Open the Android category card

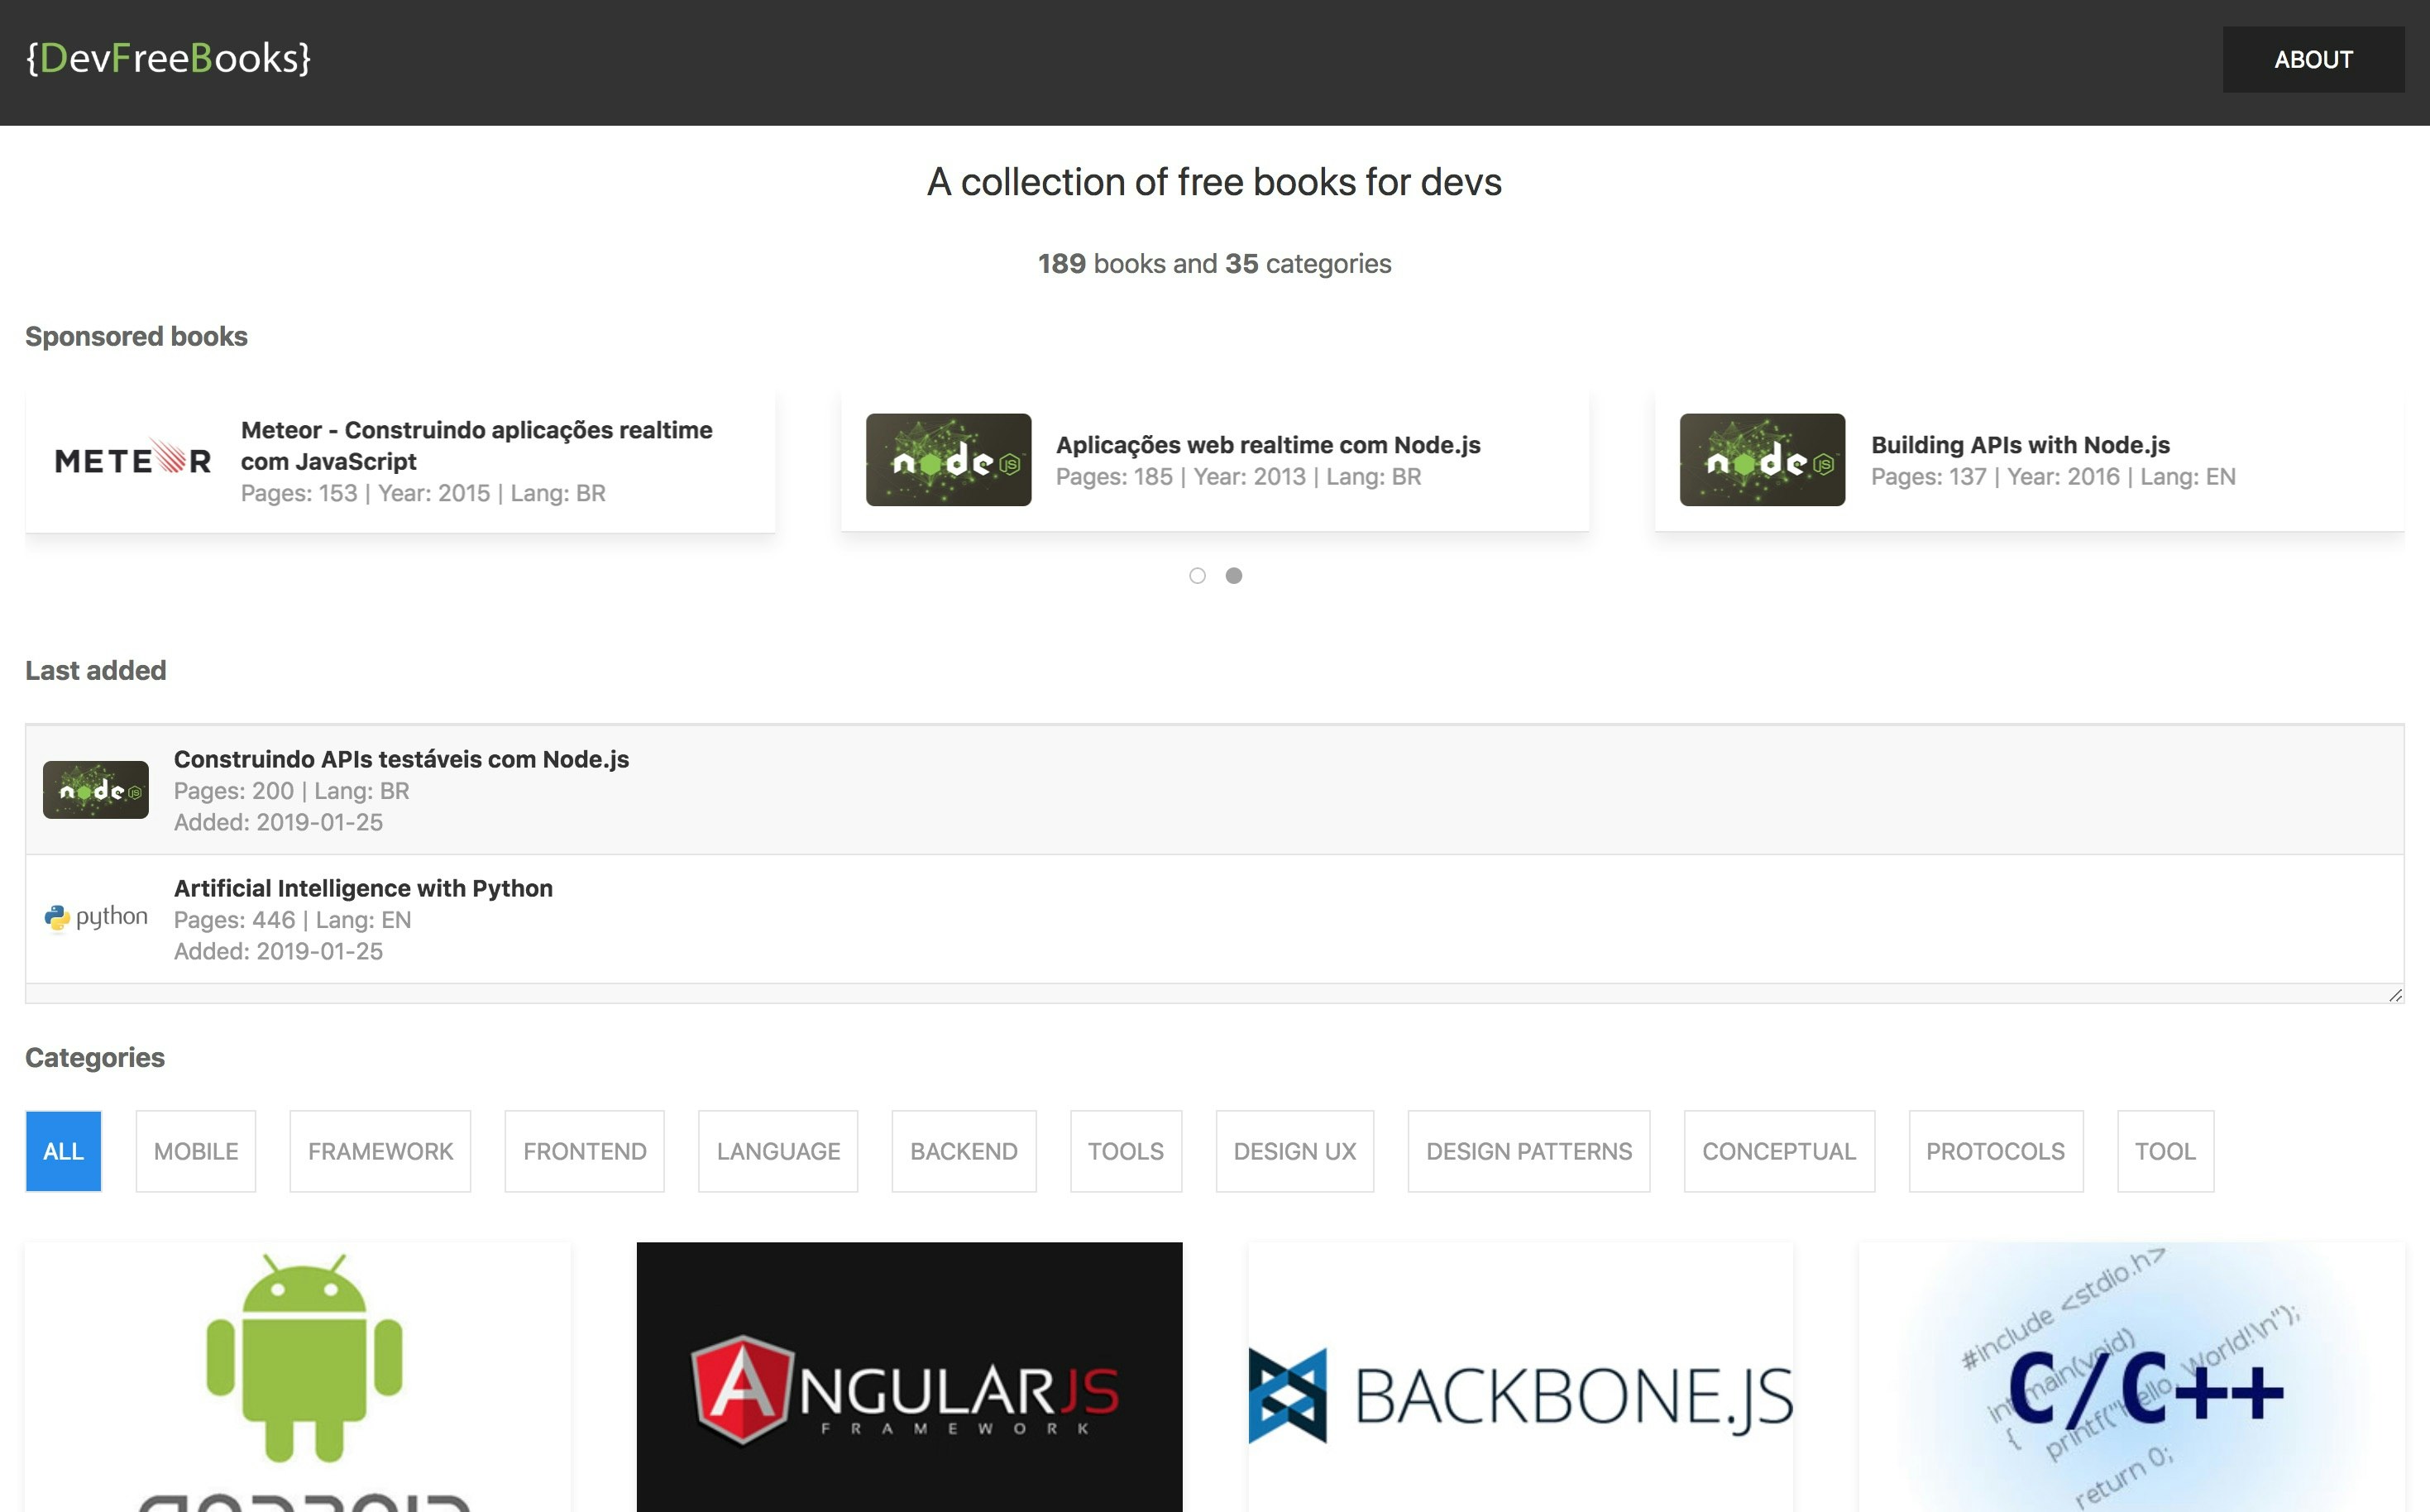[x=298, y=1376]
